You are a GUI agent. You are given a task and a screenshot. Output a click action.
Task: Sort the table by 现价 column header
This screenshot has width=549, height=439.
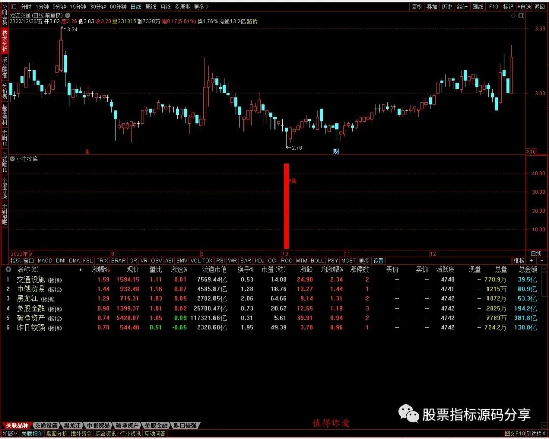click(133, 269)
